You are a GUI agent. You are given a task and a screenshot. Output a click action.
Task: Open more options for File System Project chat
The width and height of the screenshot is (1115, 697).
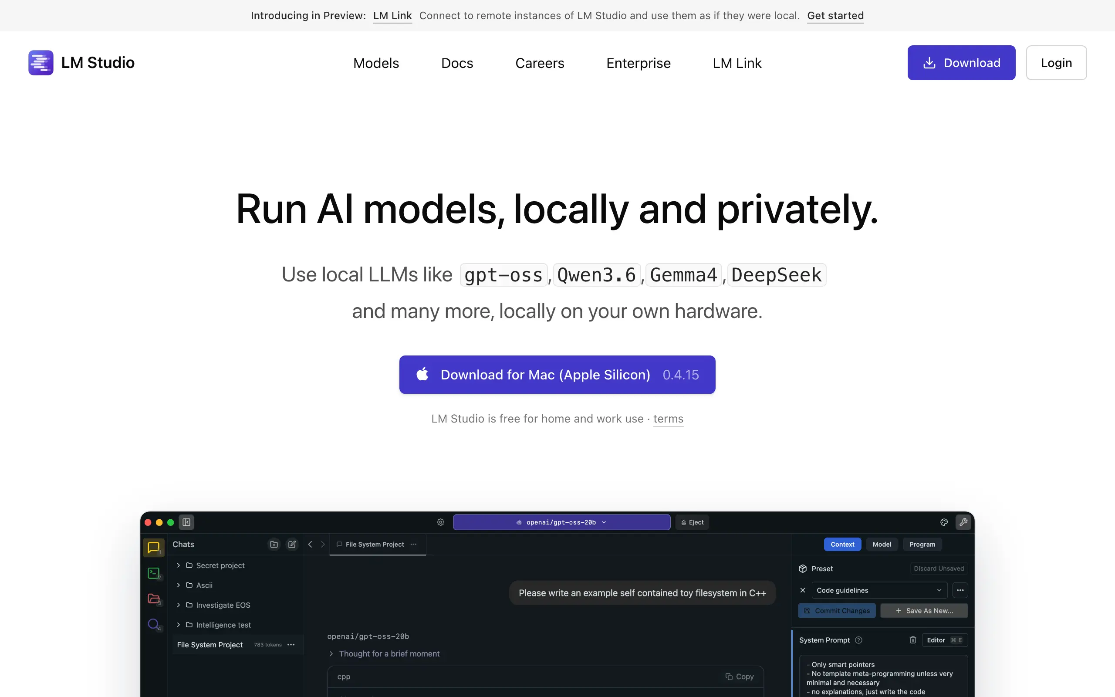(x=291, y=644)
